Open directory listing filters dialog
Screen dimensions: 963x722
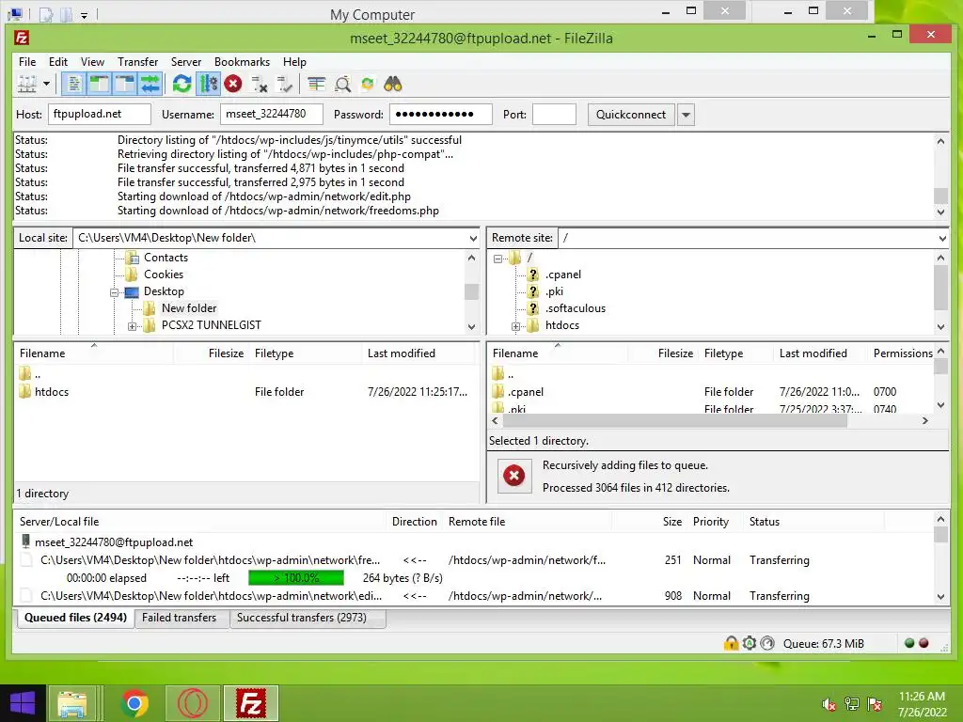[316, 84]
